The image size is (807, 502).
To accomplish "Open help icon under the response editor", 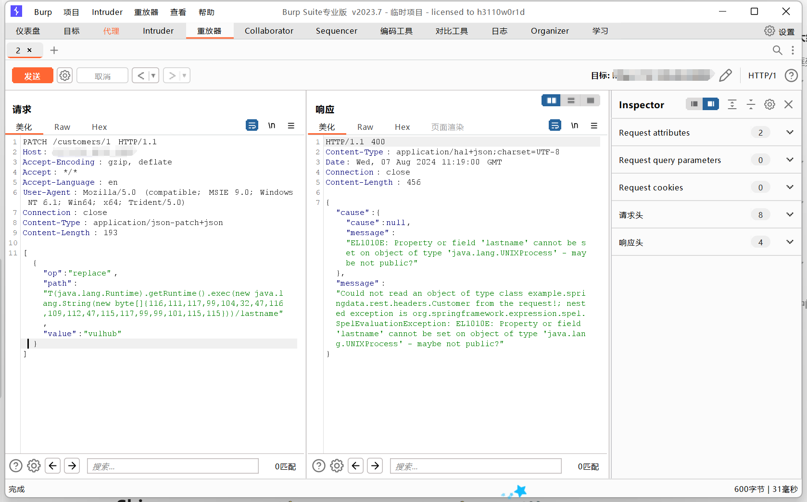I will point(319,465).
